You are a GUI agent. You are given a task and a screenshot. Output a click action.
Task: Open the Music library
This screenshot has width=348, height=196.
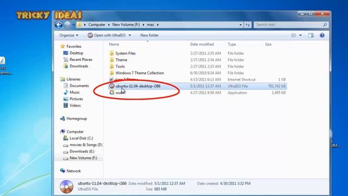point(74,92)
